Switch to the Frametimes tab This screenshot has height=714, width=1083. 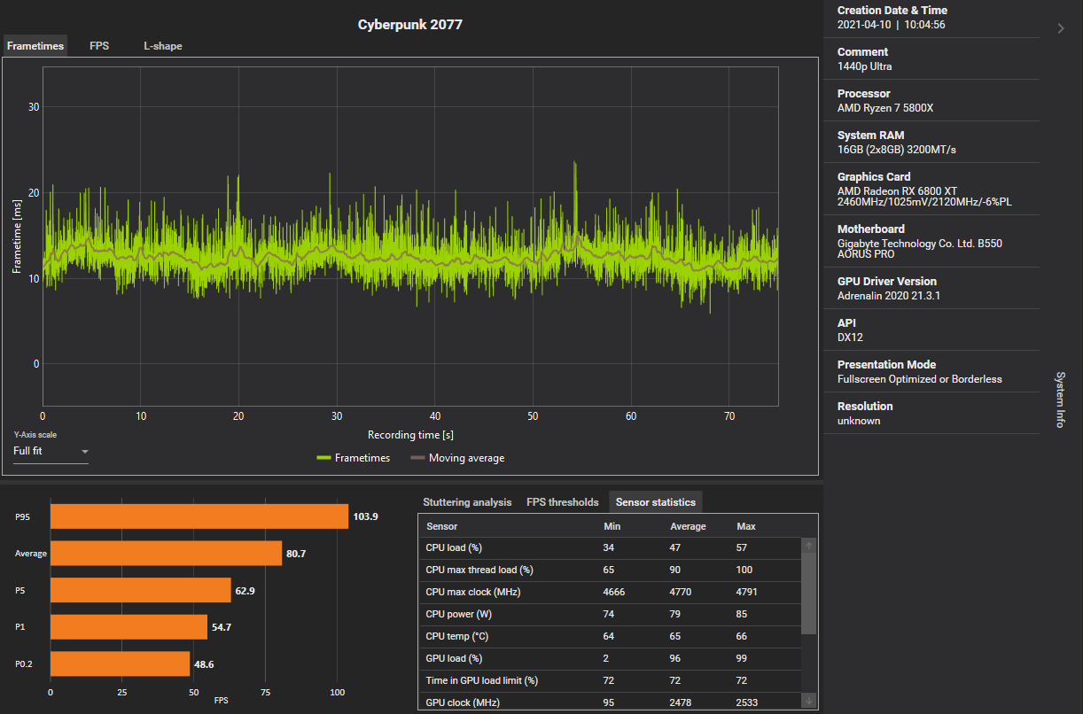[x=35, y=46]
